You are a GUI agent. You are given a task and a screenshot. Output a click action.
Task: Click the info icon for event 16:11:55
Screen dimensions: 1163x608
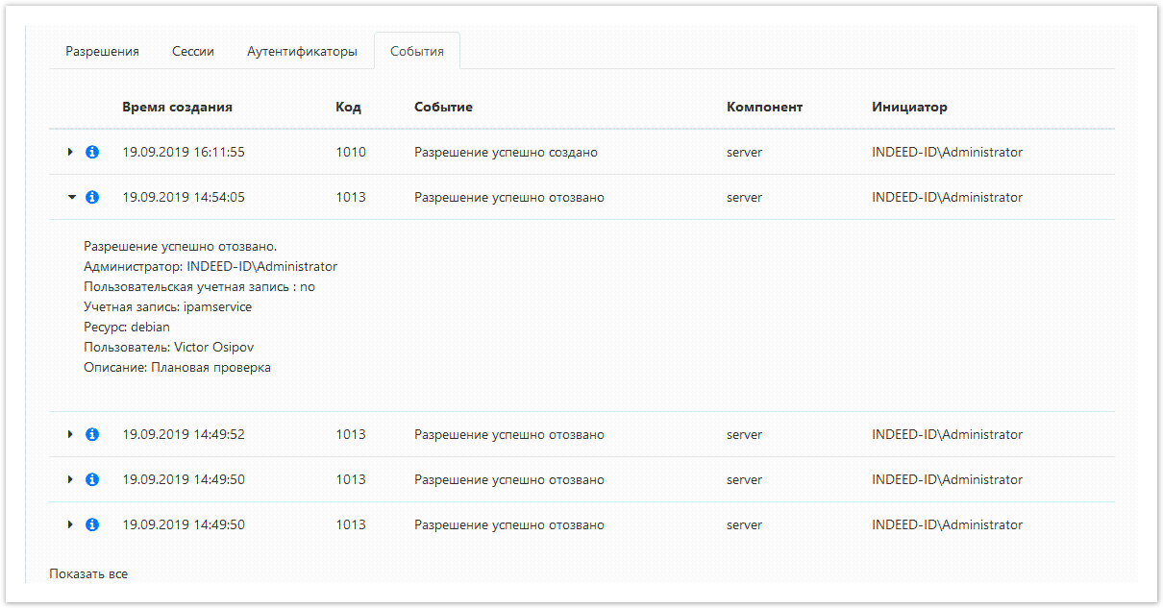[x=92, y=152]
